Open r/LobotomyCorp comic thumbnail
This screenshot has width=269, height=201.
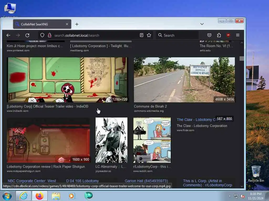[x=152, y=140]
